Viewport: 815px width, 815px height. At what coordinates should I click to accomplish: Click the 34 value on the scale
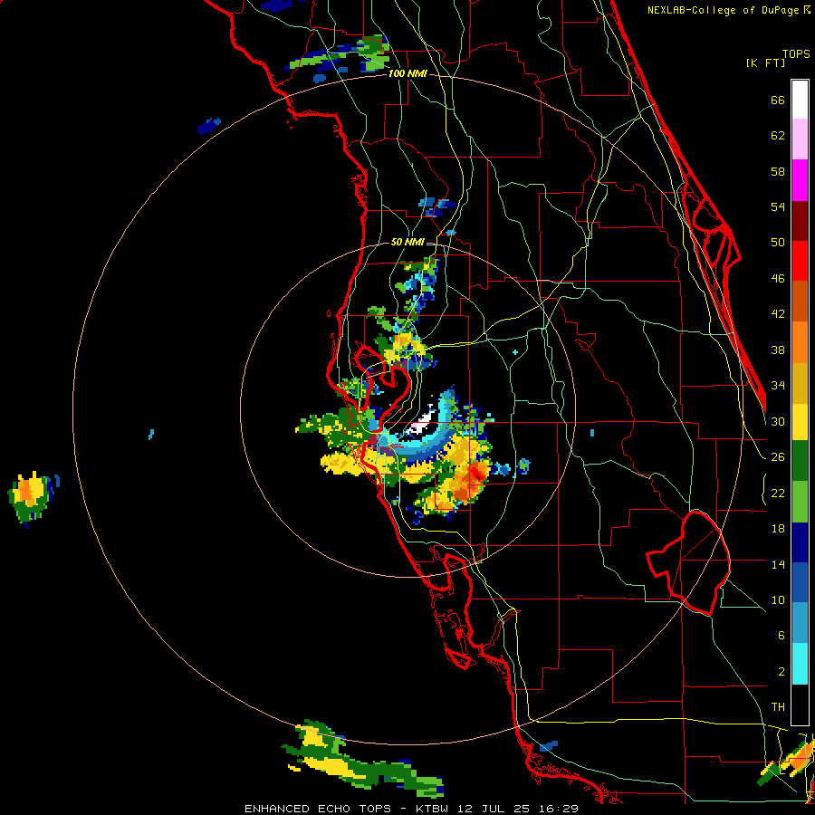pyautogui.click(x=778, y=386)
